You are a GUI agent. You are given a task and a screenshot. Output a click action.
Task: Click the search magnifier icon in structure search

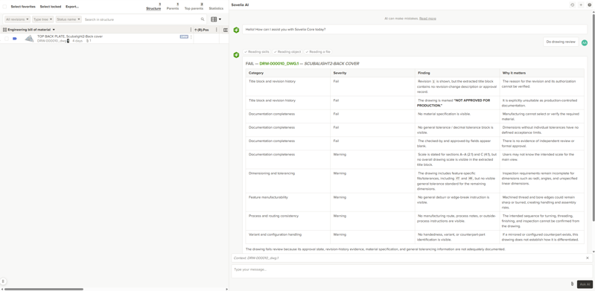click(x=203, y=19)
